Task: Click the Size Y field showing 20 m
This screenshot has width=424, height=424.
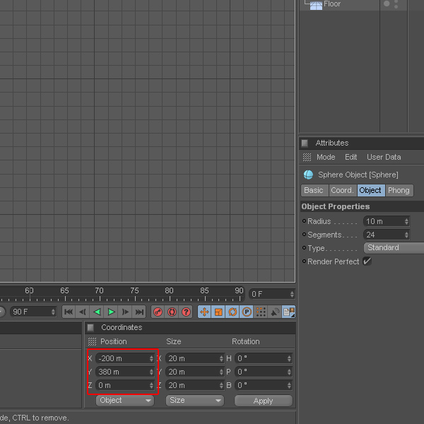Action: coord(195,372)
